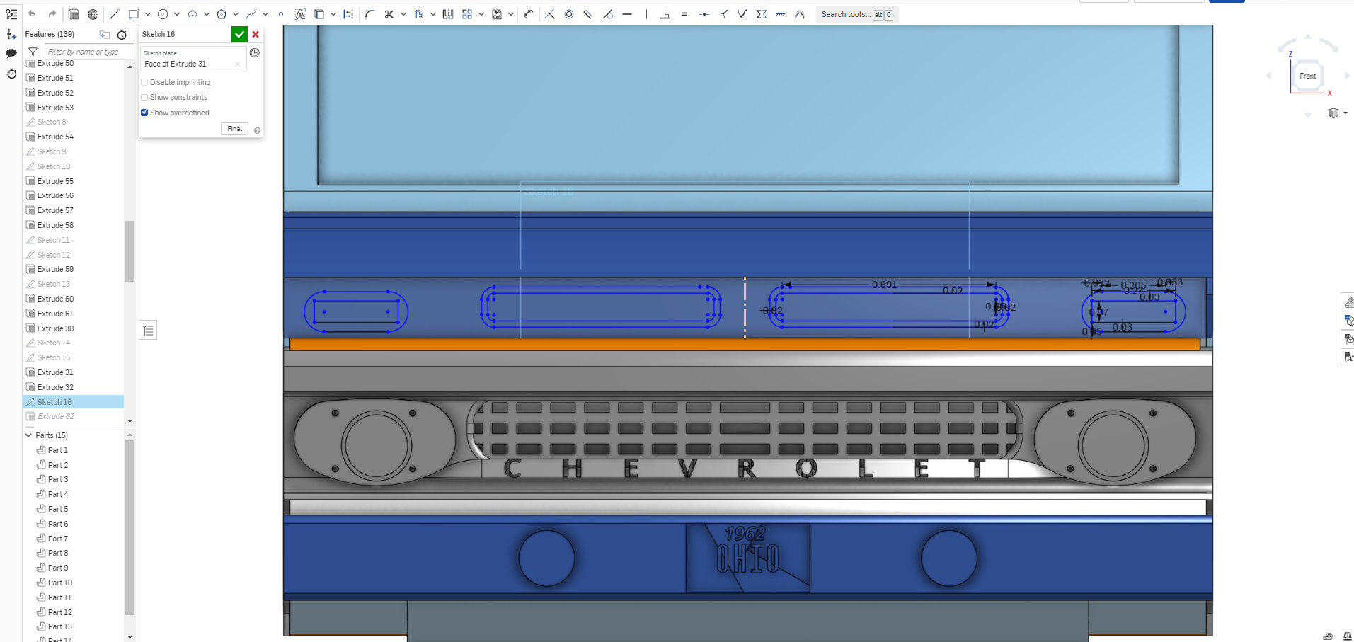Activate the Trim tool
This screenshot has width=1354, height=642.
click(390, 14)
